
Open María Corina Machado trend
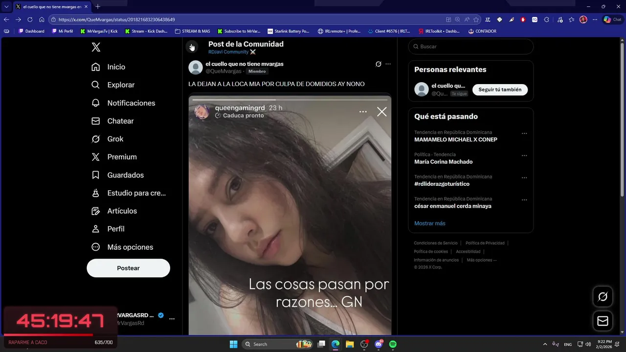click(x=444, y=162)
